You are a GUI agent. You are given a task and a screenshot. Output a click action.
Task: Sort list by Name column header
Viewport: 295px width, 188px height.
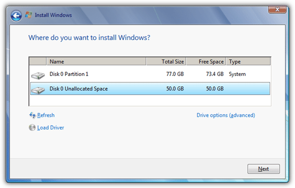coord(96,61)
